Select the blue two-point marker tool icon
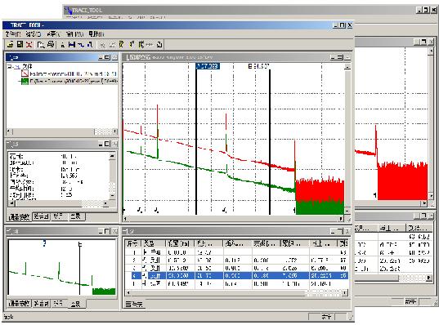The width and height of the screenshot is (439, 325). tap(72, 44)
